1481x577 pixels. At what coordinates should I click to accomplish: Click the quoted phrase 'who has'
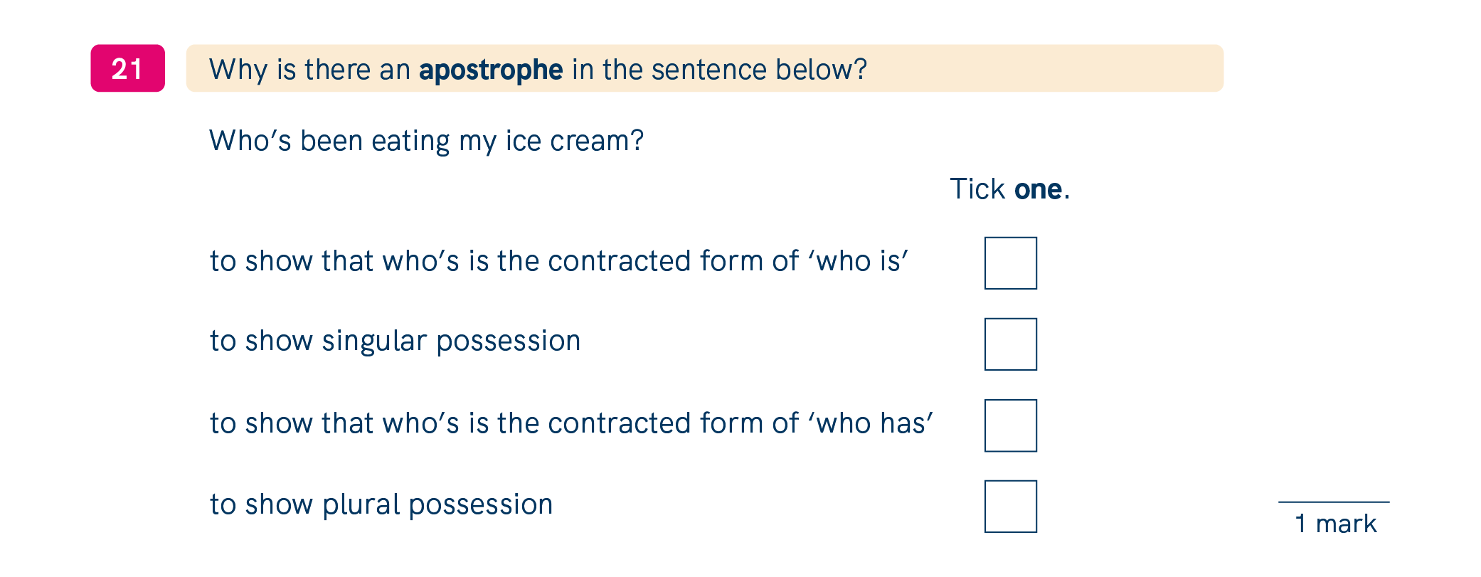(871, 423)
